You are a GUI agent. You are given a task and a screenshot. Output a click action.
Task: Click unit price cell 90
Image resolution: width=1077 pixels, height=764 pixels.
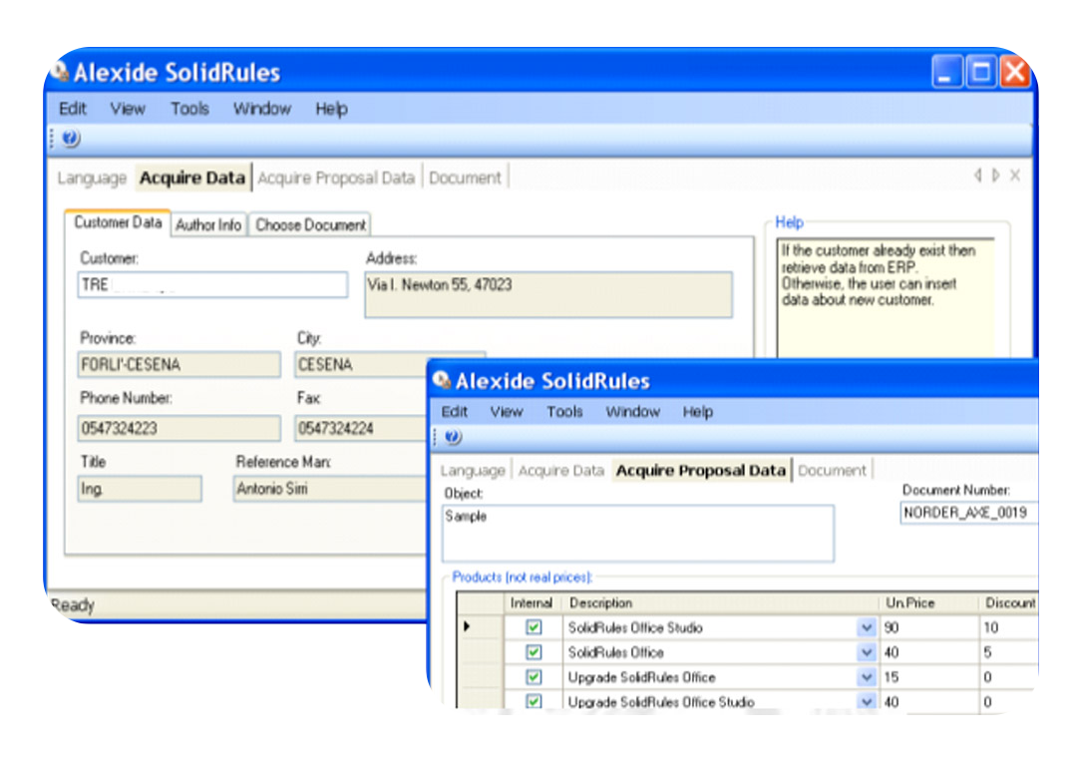(928, 627)
